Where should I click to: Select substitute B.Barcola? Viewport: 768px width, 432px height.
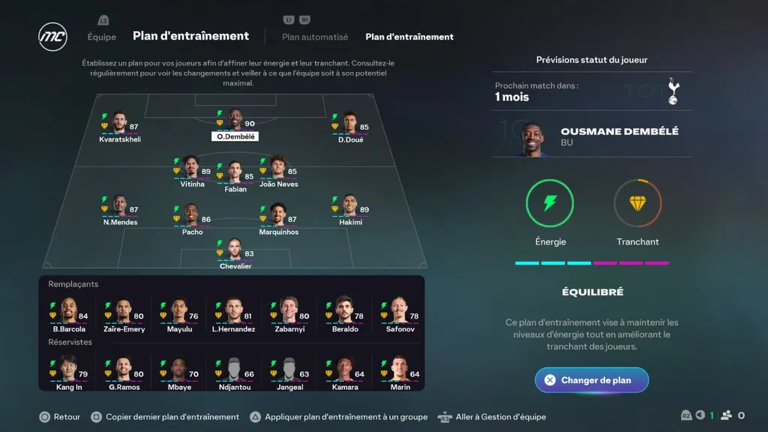[69, 315]
